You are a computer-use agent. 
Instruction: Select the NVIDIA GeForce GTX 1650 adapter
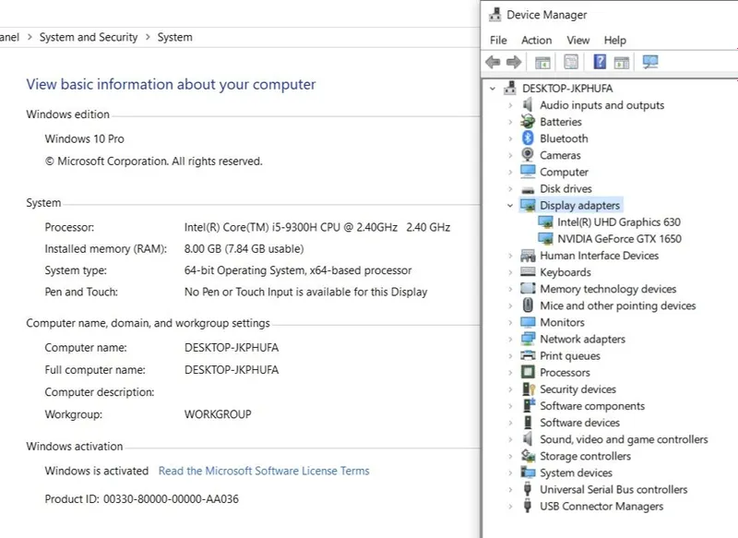pyautogui.click(x=619, y=239)
